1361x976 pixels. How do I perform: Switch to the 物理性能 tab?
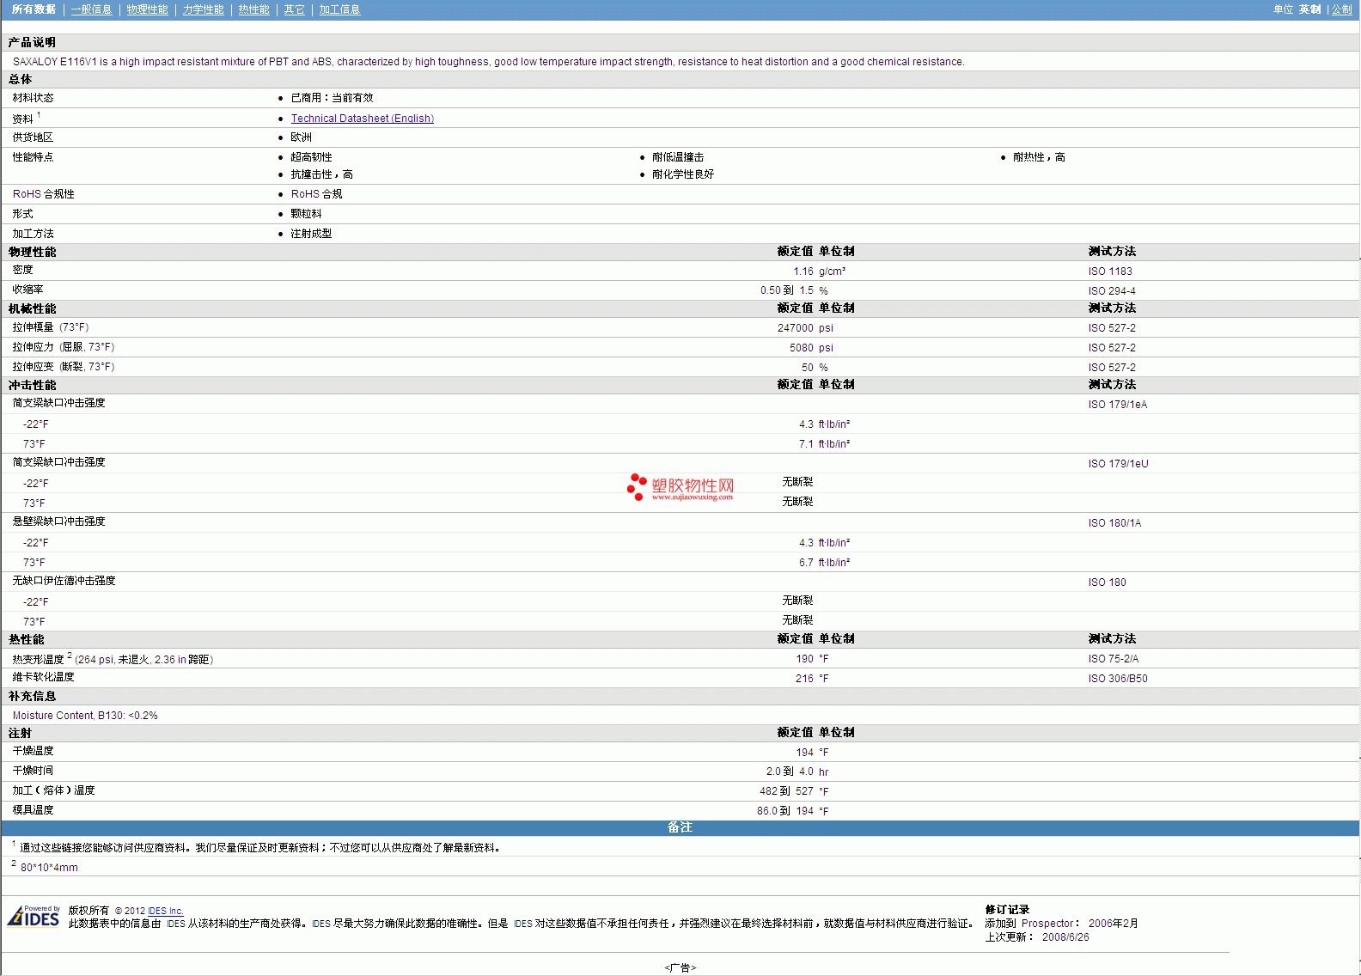click(x=147, y=9)
